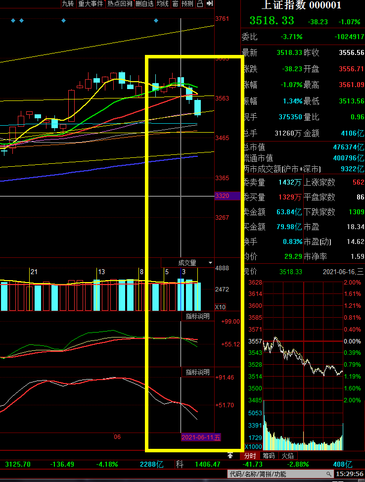This screenshot has height=482, width=365.
Task: Click the 重大事件 button
Action: tap(91, 4)
